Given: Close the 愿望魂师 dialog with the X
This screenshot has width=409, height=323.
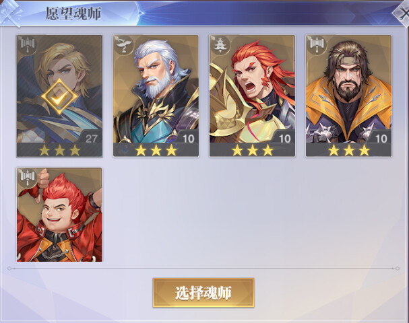Looking at the screenshot, I should tap(403, 13).
